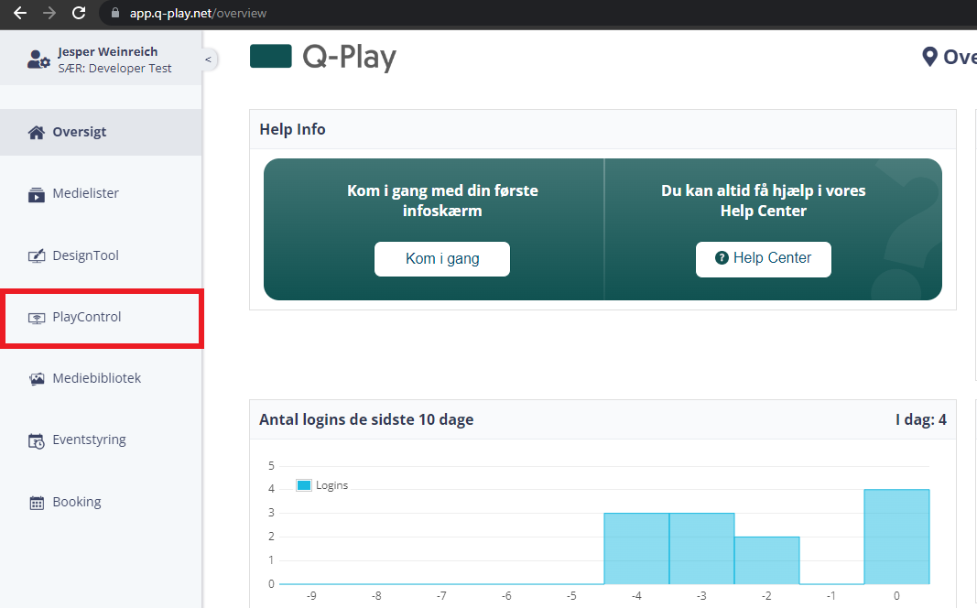The height and width of the screenshot is (608, 977).
Task: Click the Booking calendar icon
Action: tap(36, 503)
